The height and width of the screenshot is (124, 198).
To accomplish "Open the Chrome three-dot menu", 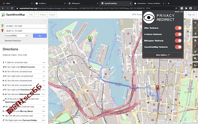I will tap(195, 8).
